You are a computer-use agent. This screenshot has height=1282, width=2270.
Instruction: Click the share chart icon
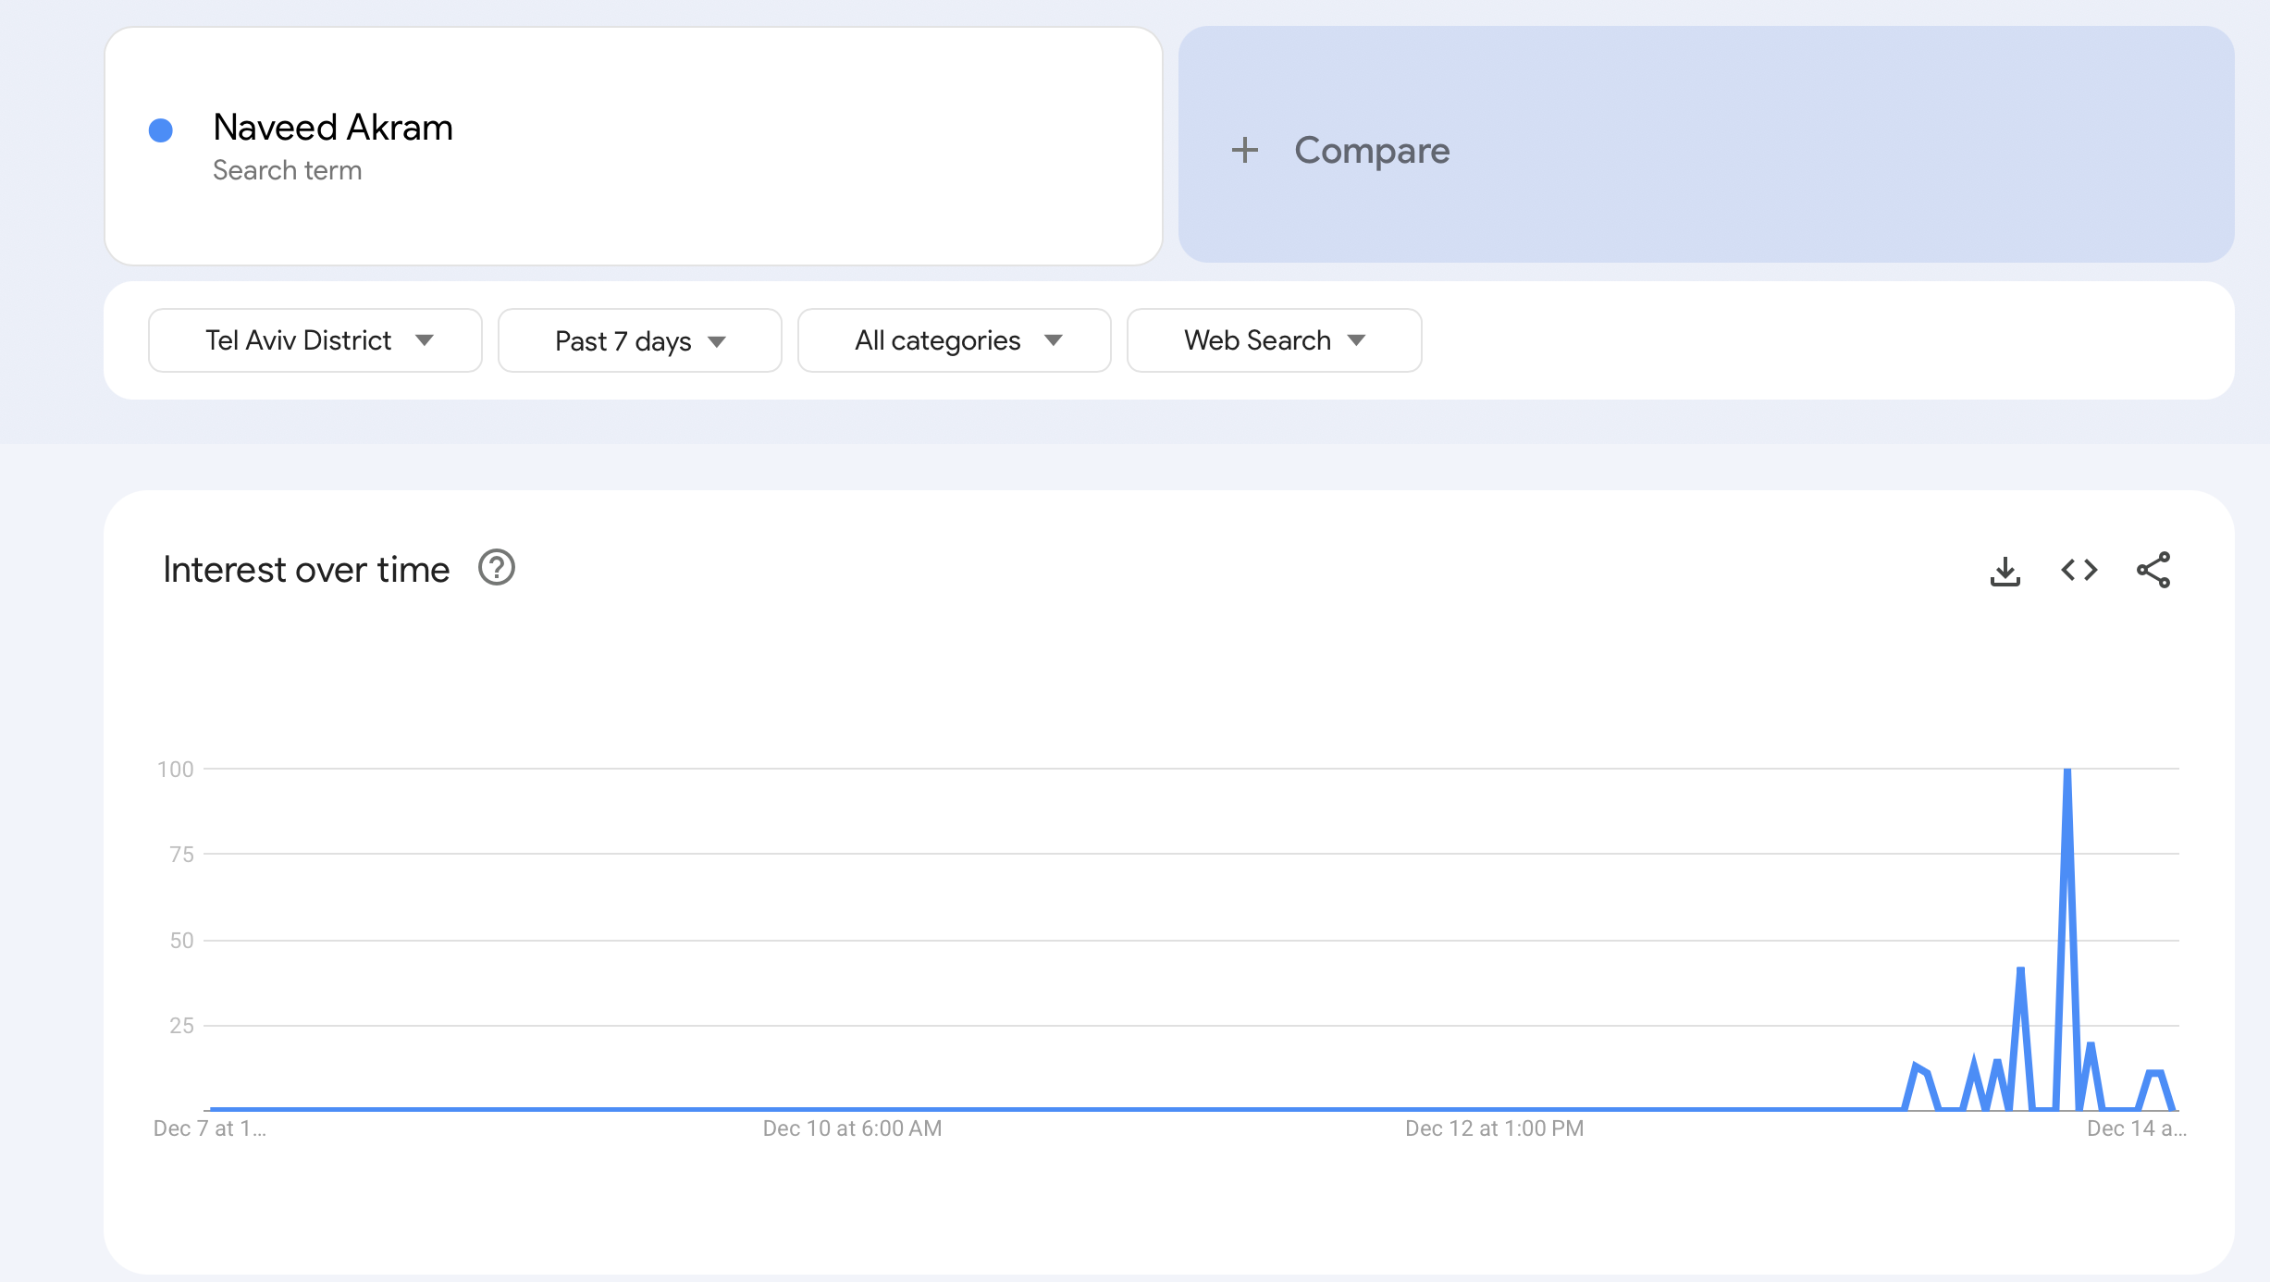[x=2153, y=570]
